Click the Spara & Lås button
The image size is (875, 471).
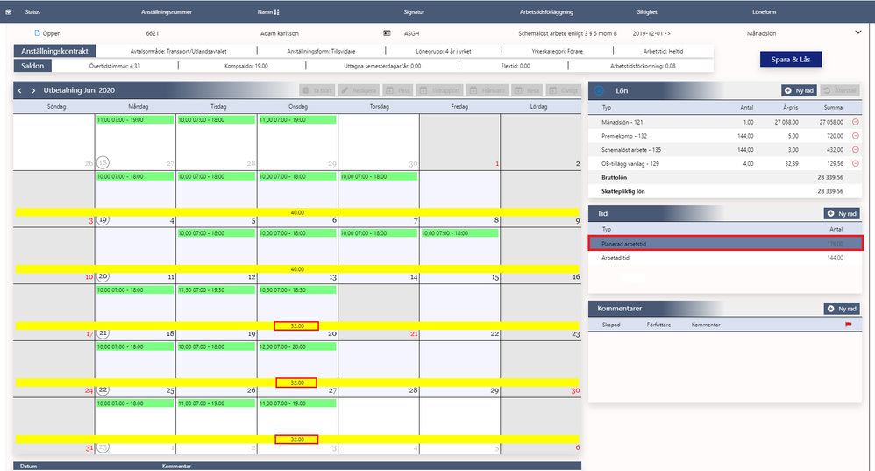coord(791,59)
